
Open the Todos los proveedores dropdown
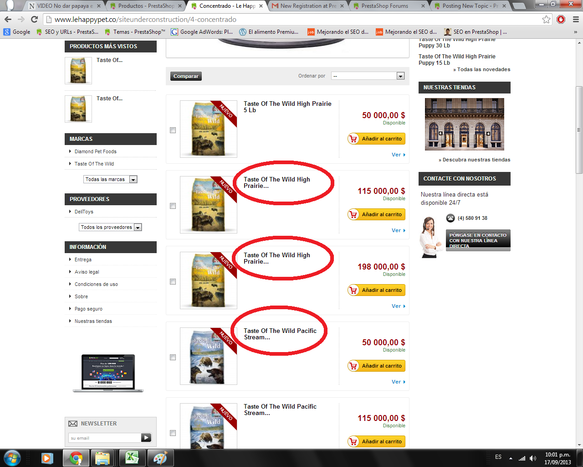tap(110, 227)
